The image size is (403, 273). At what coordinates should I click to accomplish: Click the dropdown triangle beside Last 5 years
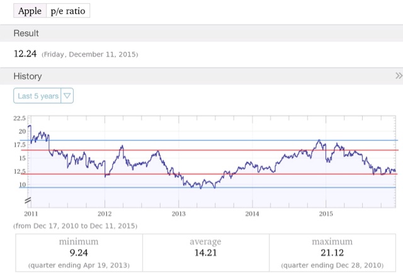67,96
